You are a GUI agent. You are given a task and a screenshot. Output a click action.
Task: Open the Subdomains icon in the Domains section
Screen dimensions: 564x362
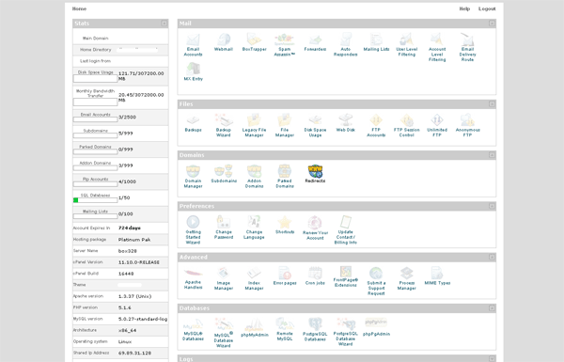(224, 174)
